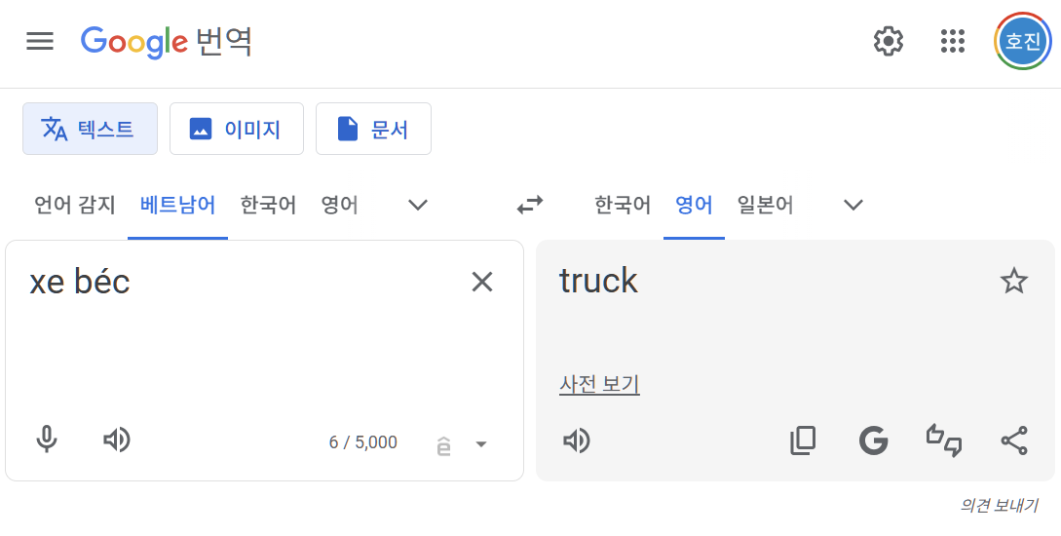Start voice input with microphone
Image resolution: width=1061 pixels, height=536 pixels.
(47, 440)
